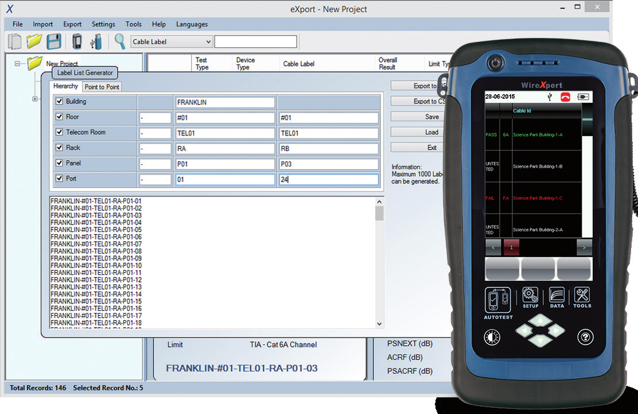This screenshot has width=638, height=414.
Task: Tap the DATA button on the device
Action: (x=557, y=297)
